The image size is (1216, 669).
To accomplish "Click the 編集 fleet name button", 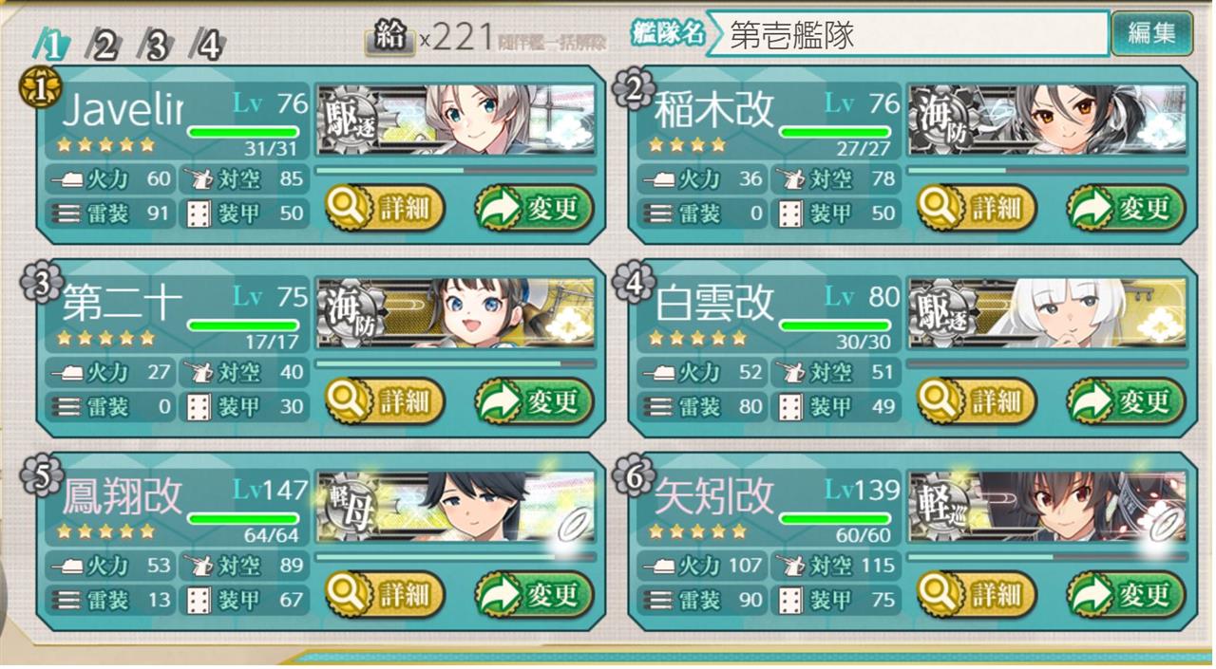I will [1152, 34].
